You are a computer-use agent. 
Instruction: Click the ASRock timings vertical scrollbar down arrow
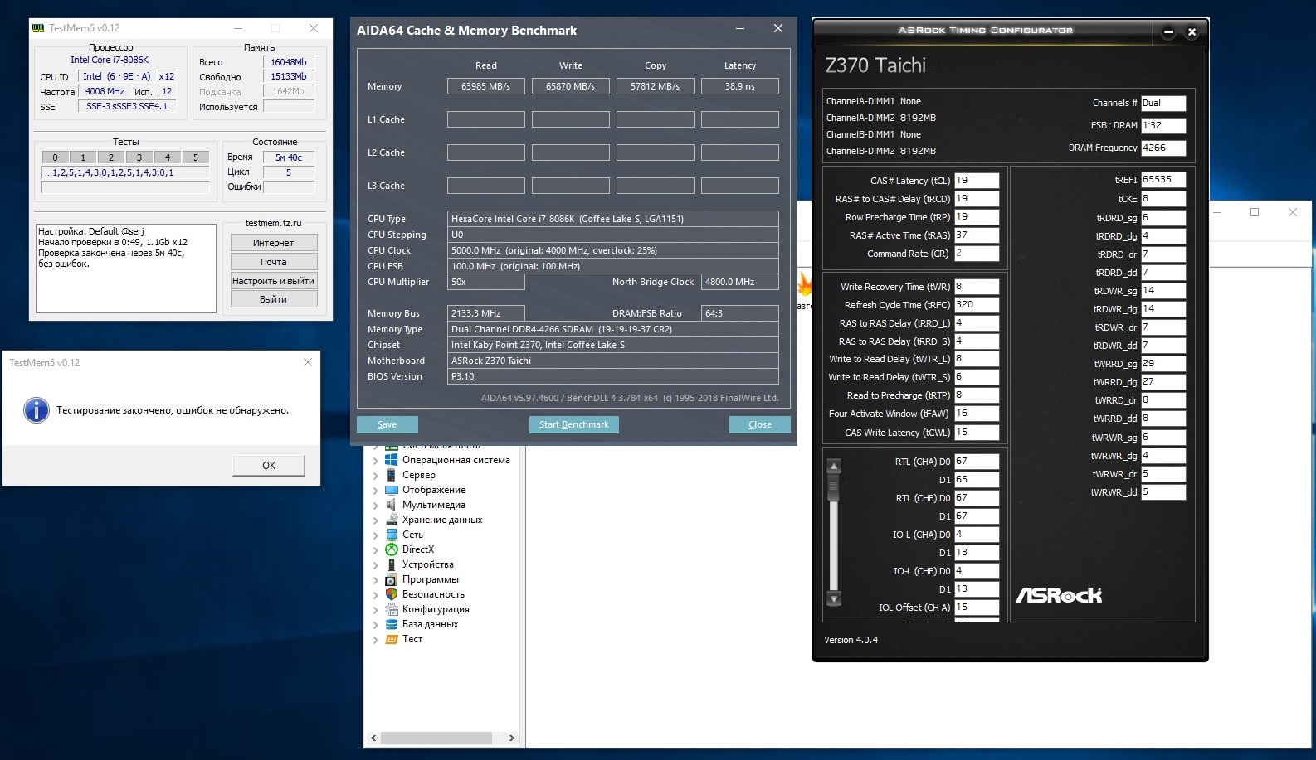835,598
